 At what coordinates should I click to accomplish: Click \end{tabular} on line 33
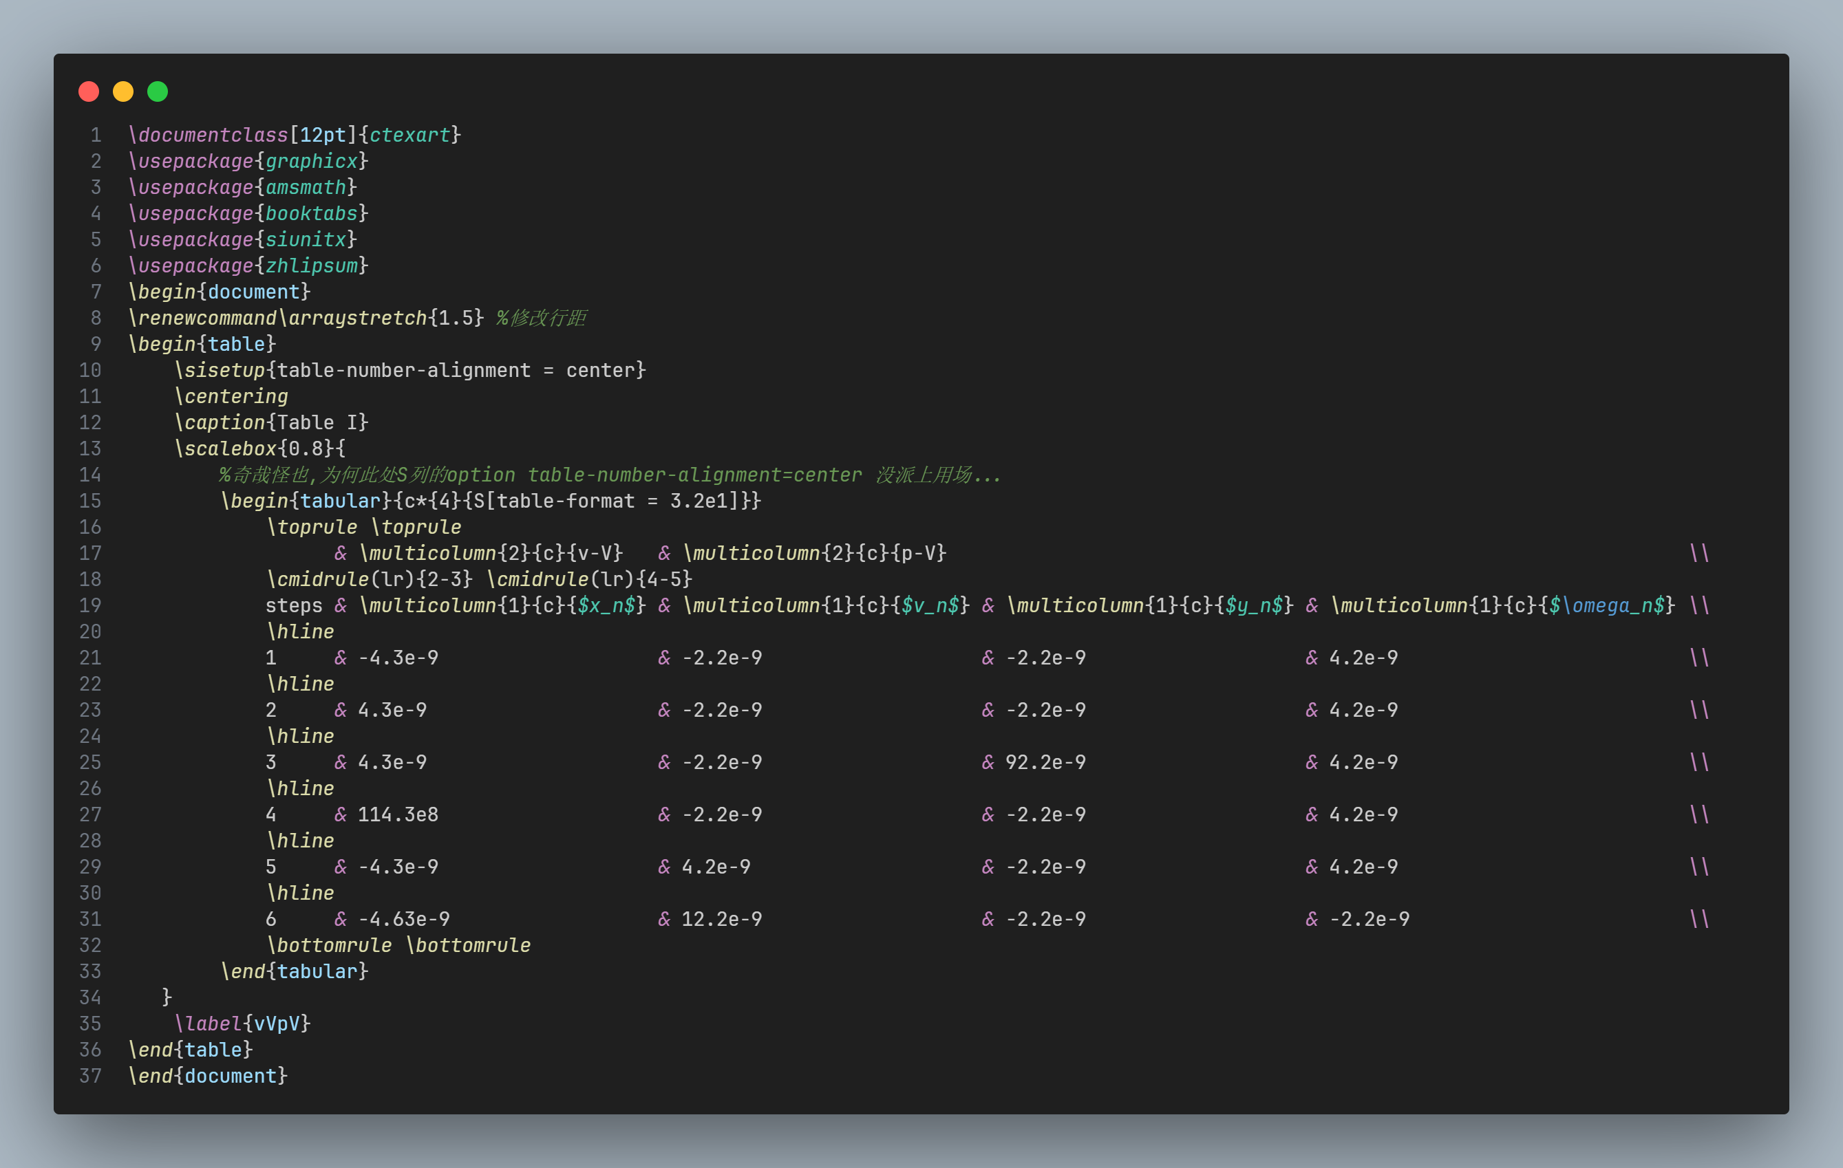295,971
